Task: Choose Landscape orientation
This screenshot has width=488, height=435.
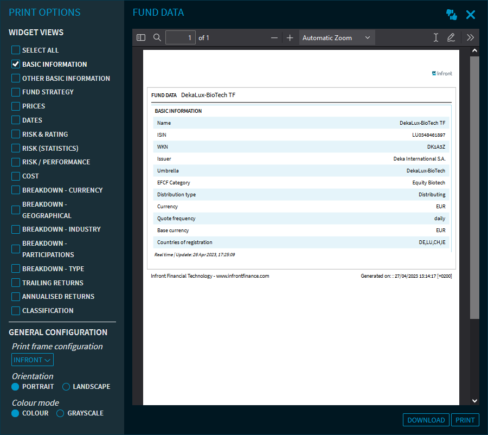Action: tap(67, 387)
